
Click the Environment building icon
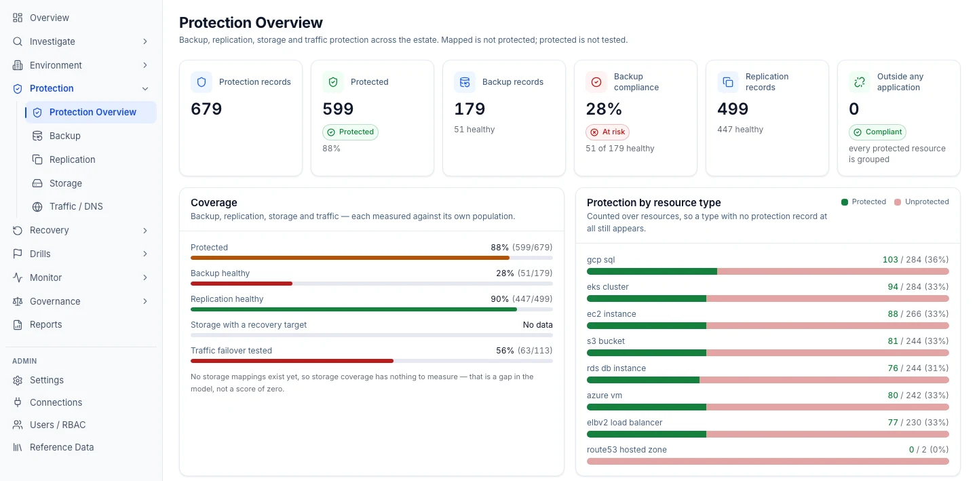[18, 65]
